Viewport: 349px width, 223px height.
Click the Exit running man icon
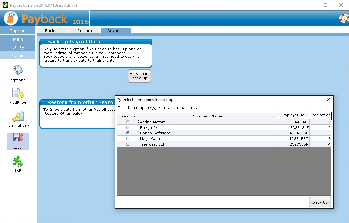pos(18,162)
